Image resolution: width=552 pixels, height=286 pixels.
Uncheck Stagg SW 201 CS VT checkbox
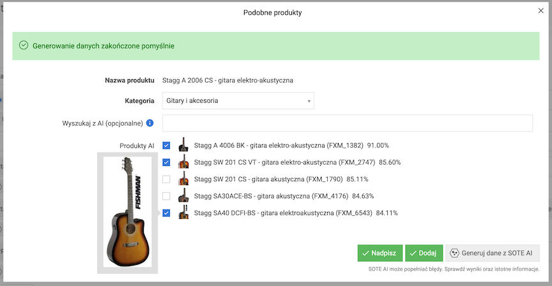click(166, 162)
